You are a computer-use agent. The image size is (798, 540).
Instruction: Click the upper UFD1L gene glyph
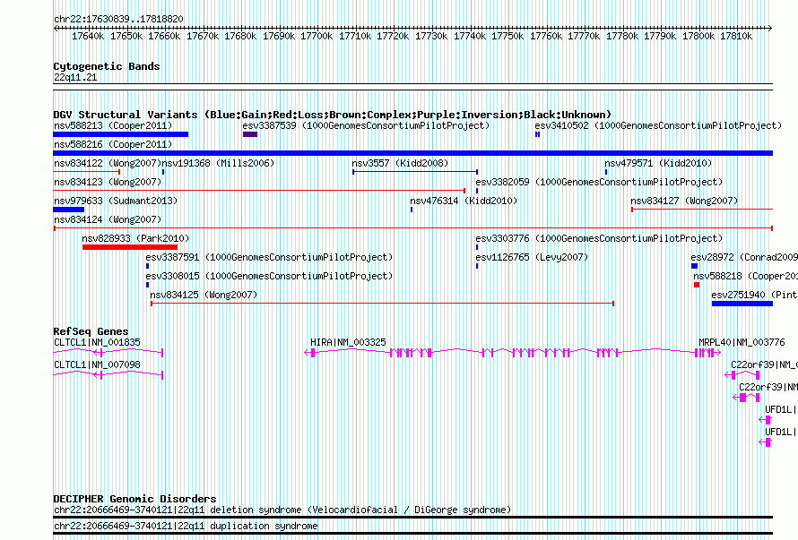pyautogui.click(x=766, y=420)
